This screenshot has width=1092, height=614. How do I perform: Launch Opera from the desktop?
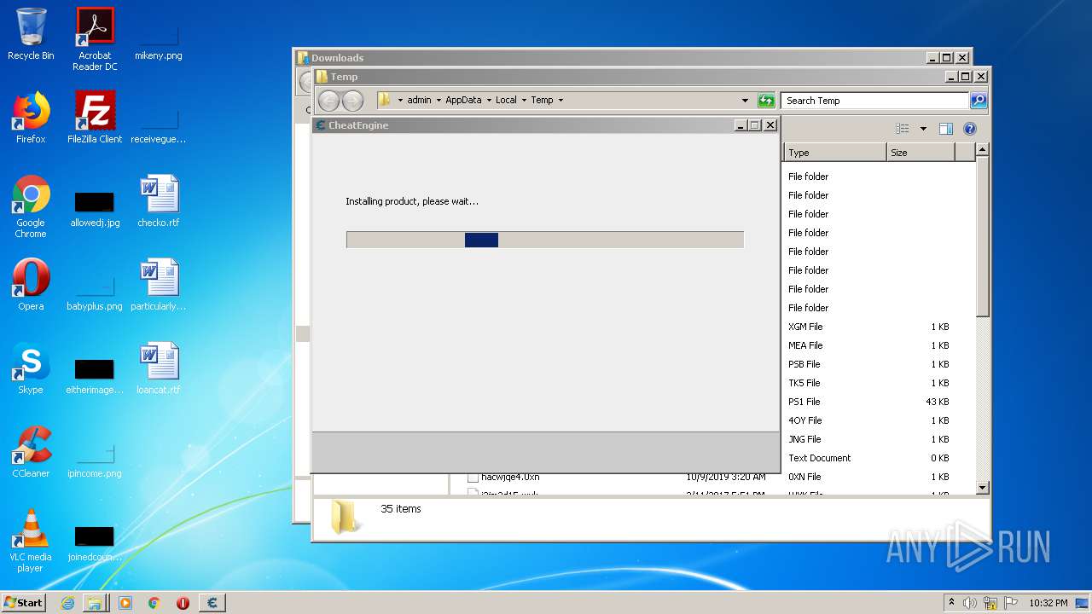click(31, 285)
